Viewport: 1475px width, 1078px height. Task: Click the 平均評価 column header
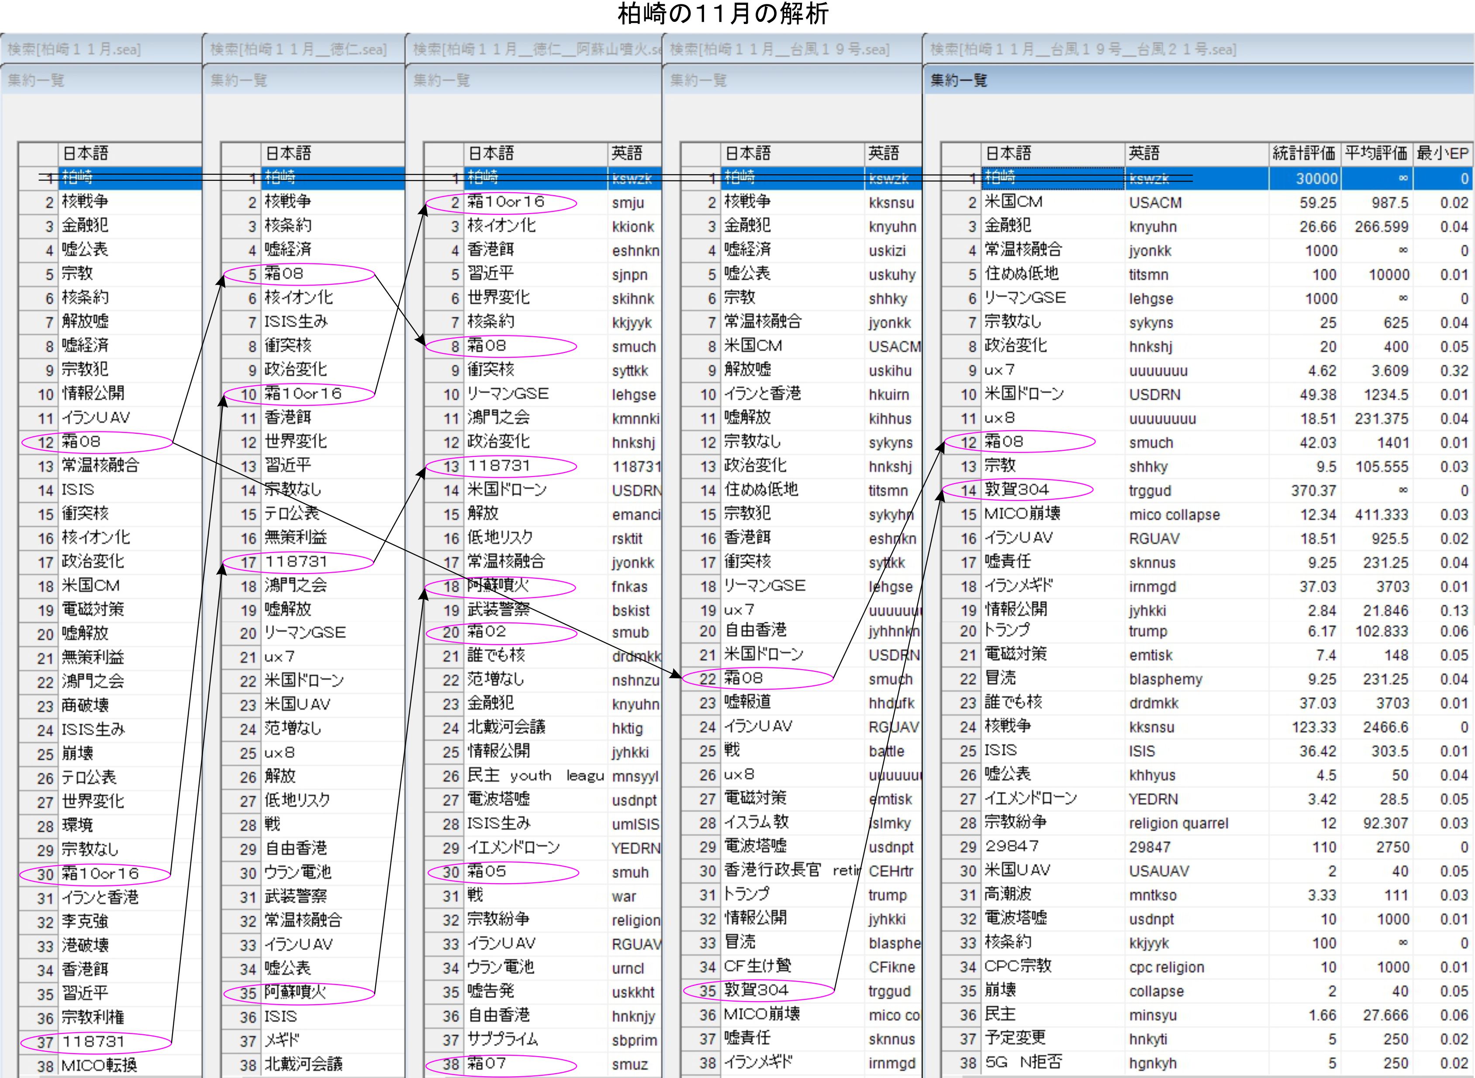(x=1376, y=153)
